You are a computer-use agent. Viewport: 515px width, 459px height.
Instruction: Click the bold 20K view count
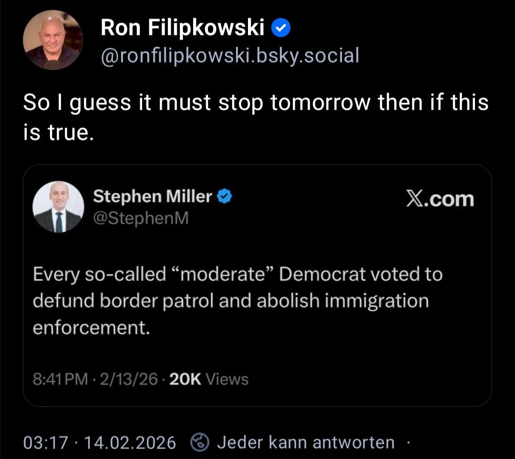pos(185,379)
